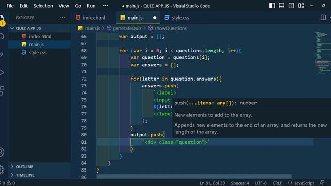Change indentation via Spaces: 4

pos(240,183)
